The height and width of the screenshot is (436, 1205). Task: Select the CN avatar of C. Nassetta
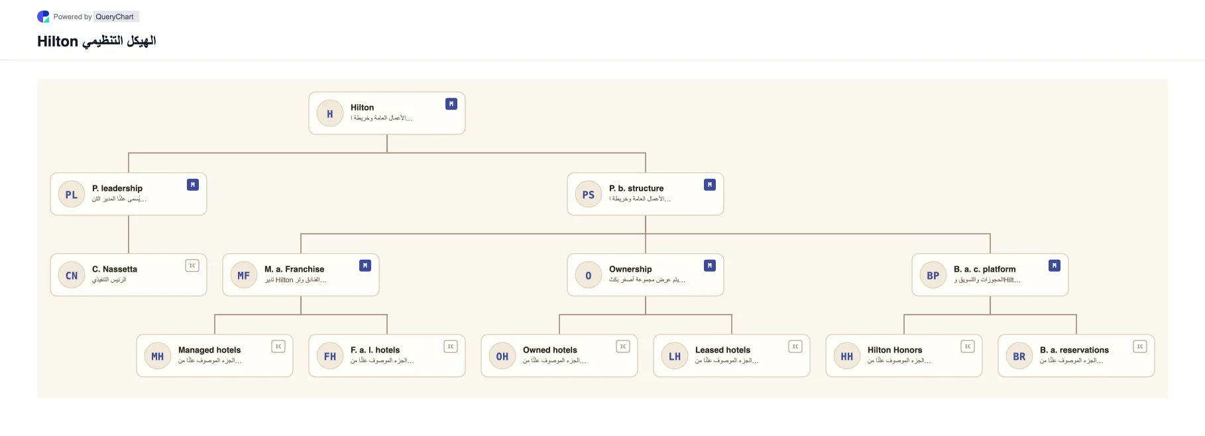[72, 276]
